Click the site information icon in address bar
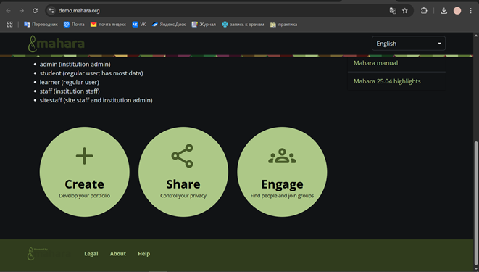The width and height of the screenshot is (479, 272). [x=51, y=11]
